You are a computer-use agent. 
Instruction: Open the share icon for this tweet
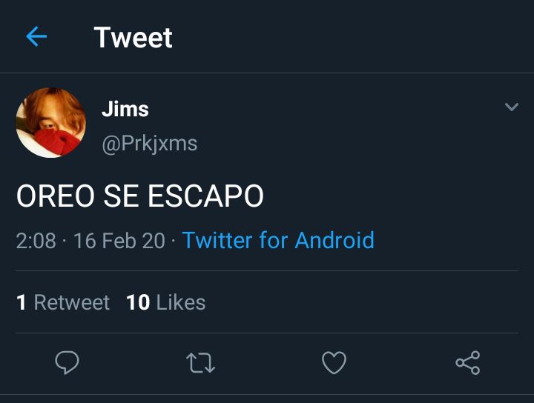tap(468, 363)
